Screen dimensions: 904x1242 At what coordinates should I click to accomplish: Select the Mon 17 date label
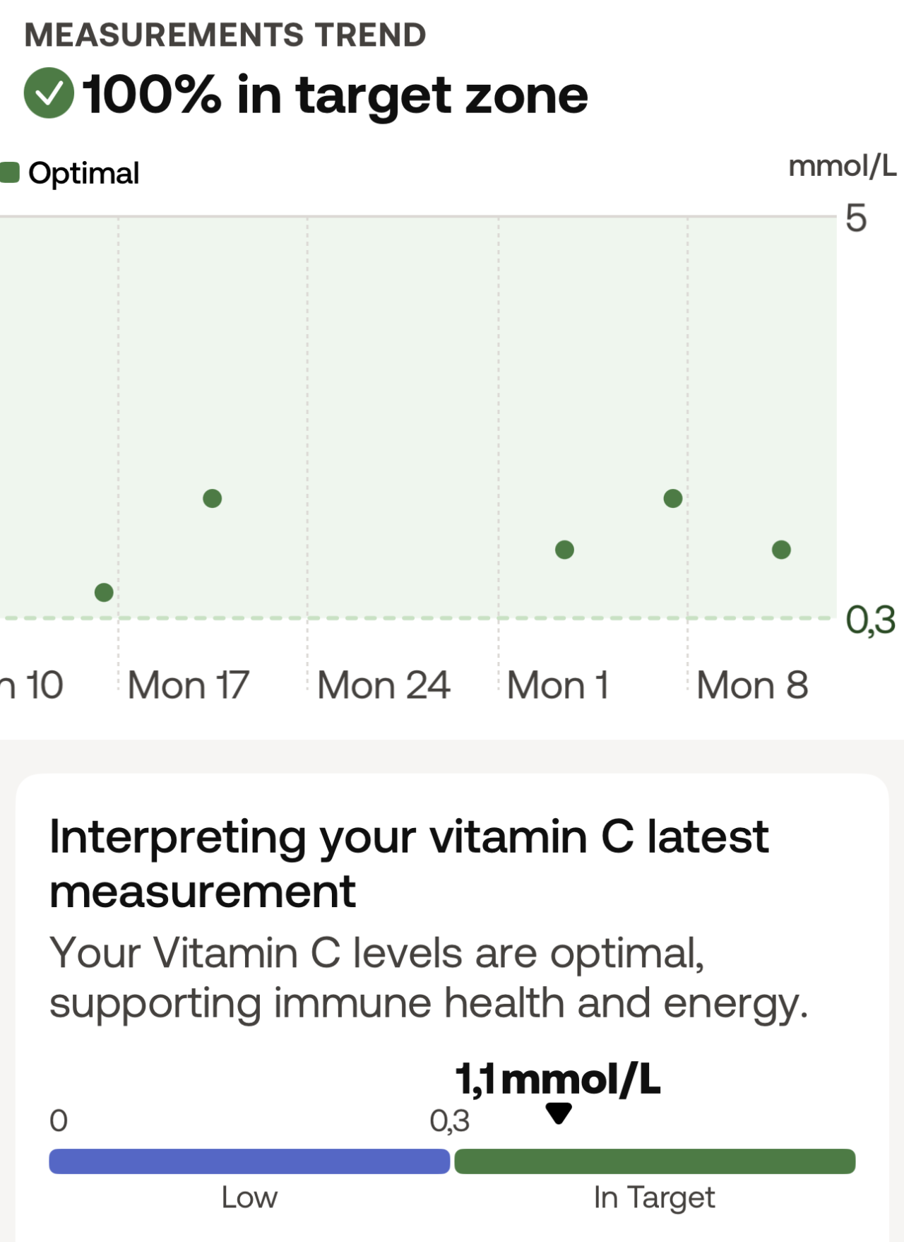click(189, 685)
